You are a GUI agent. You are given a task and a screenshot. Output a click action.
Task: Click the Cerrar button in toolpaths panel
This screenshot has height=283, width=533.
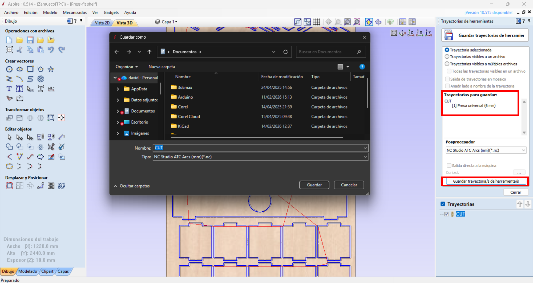pos(516,192)
